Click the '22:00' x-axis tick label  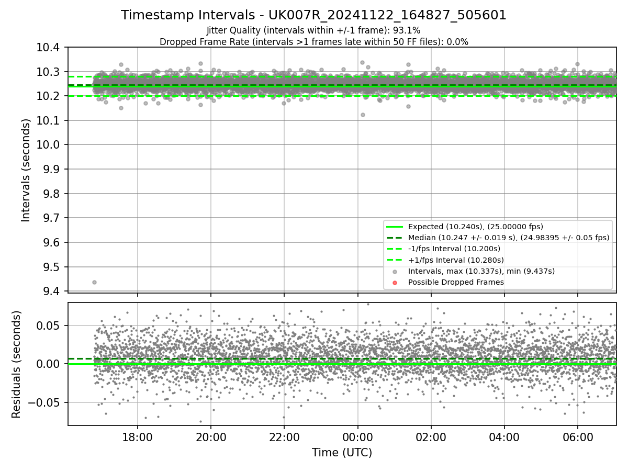point(284,437)
